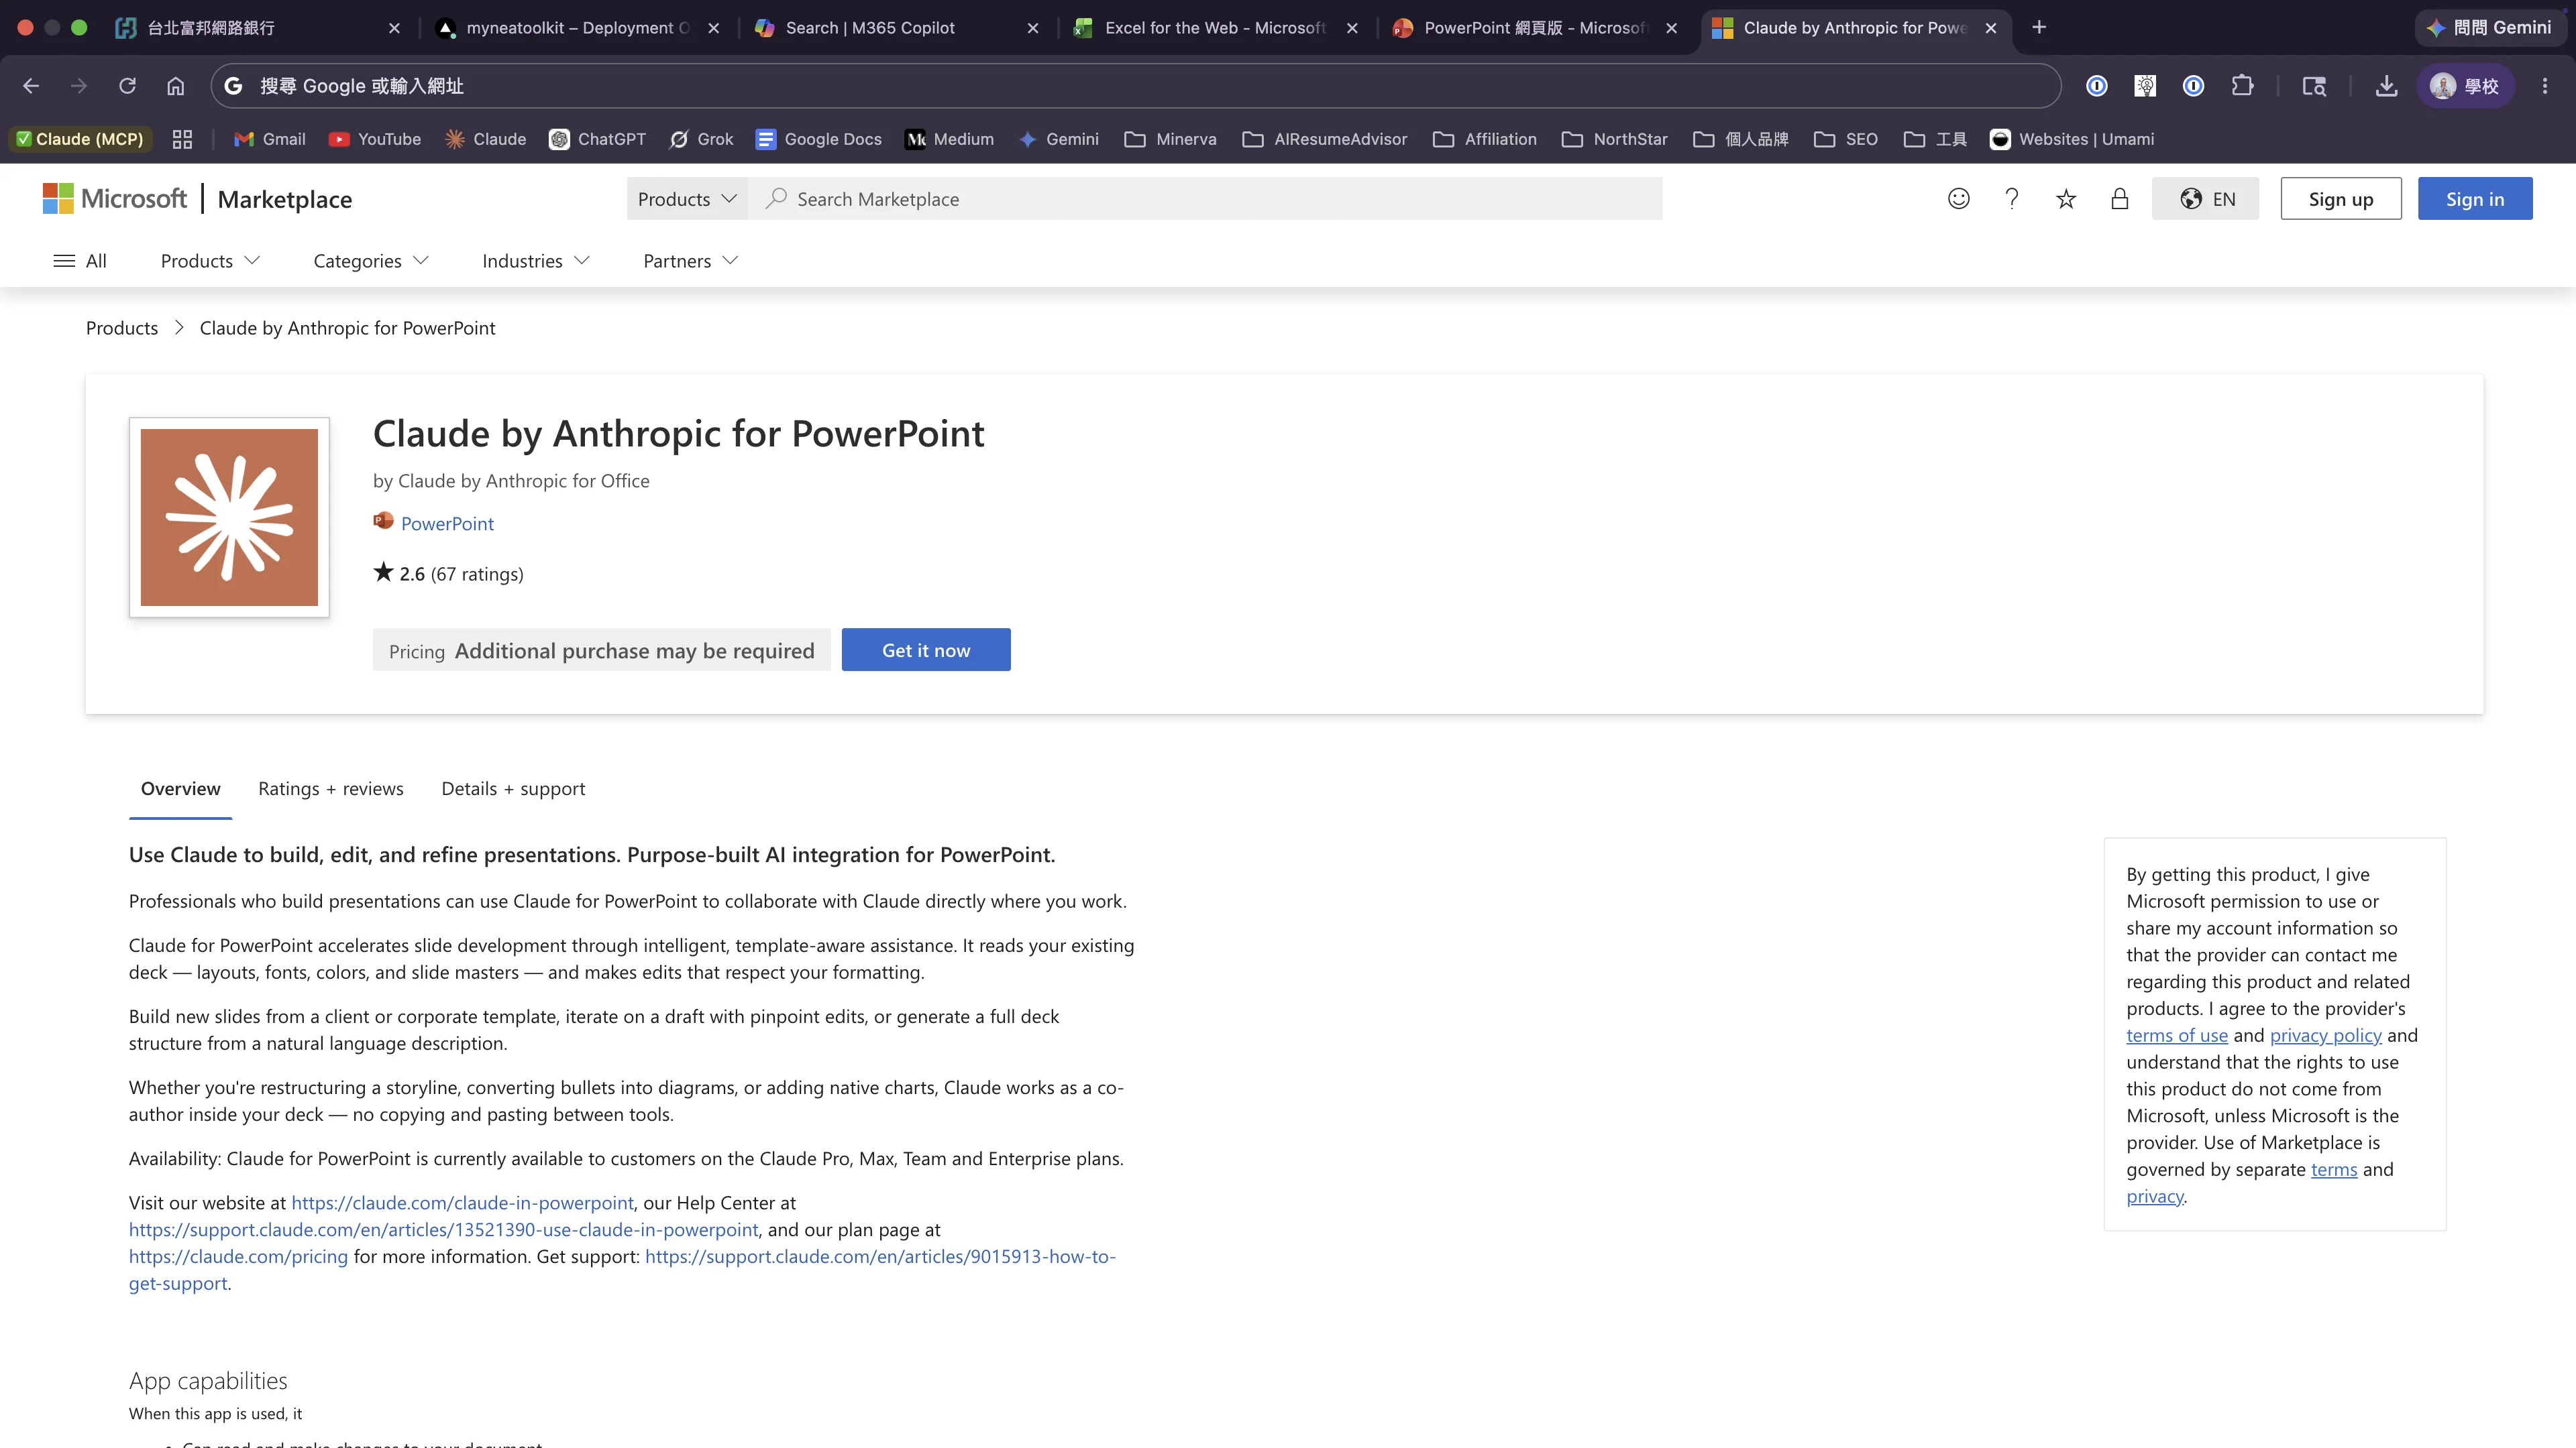This screenshot has height=1448, width=2576.
Task: Open the Minerva bookmark folder
Action: point(1170,139)
